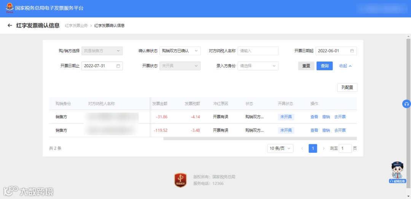The height and width of the screenshot is (199, 411).
Task: Click the 对方纳税人名称 column header
Action: coord(102,104)
